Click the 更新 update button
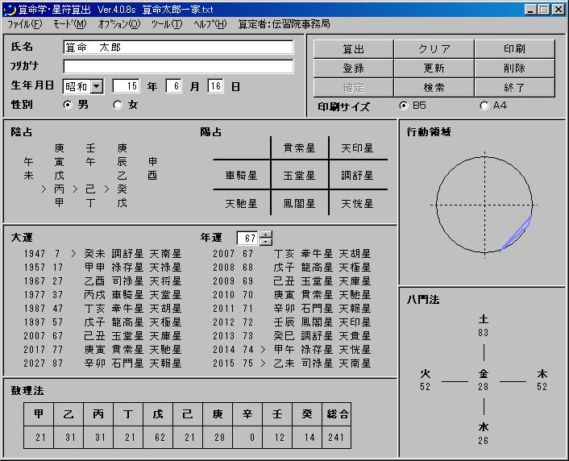The height and width of the screenshot is (461, 569). click(x=434, y=69)
